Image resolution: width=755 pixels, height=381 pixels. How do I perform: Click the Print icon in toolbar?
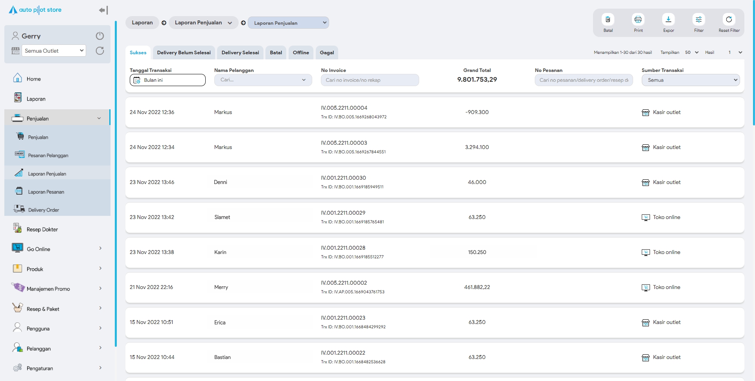pos(638,20)
